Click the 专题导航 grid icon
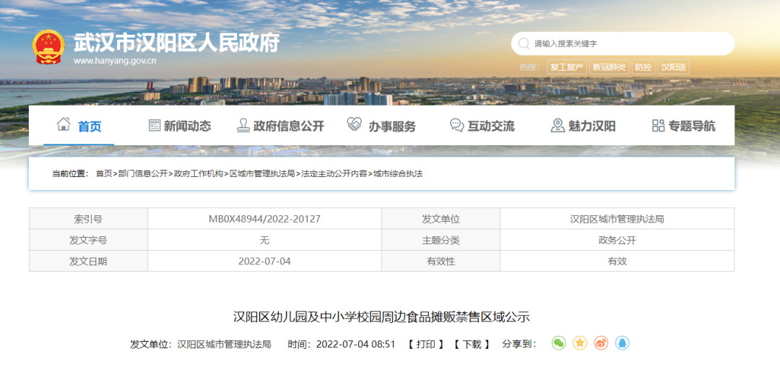The height and width of the screenshot is (367, 780). pos(658,126)
